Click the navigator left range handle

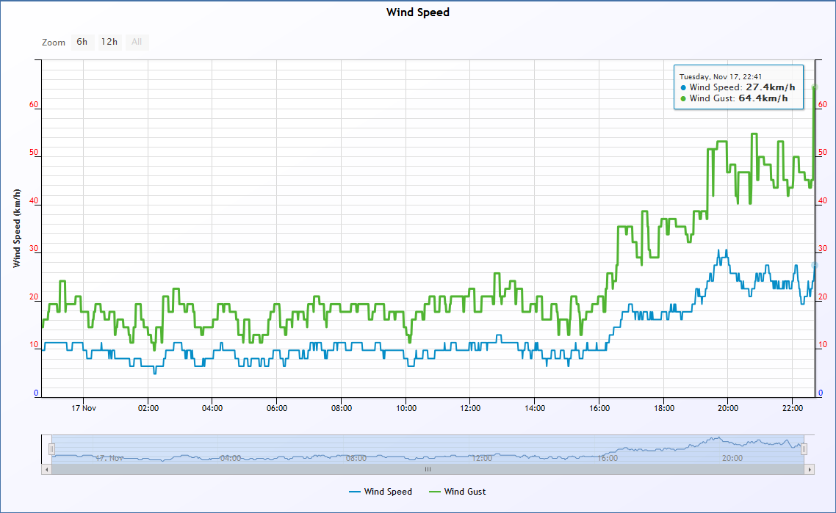coord(52,448)
